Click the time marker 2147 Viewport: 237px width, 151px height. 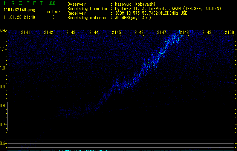pyautogui.click(x=162, y=32)
